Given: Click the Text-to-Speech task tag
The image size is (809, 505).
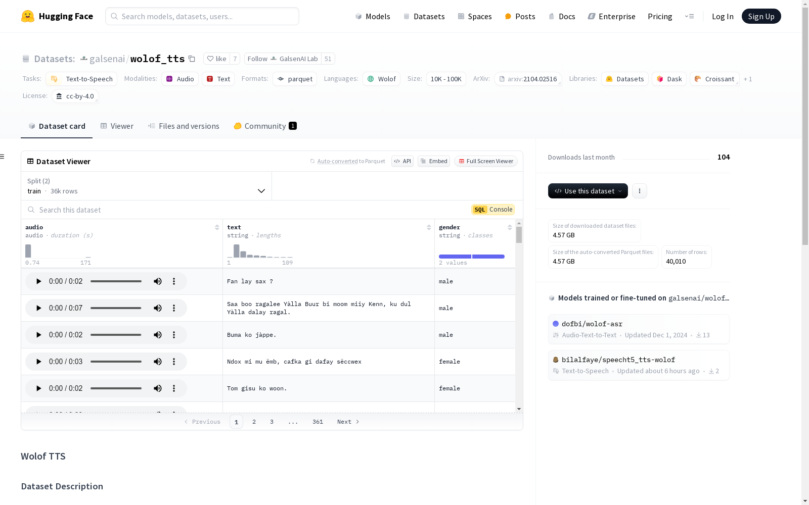Looking at the screenshot, I should [81, 79].
